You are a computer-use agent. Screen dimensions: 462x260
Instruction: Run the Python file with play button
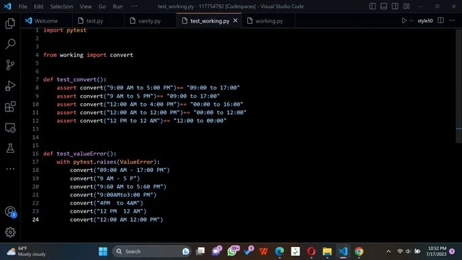point(404,20)
